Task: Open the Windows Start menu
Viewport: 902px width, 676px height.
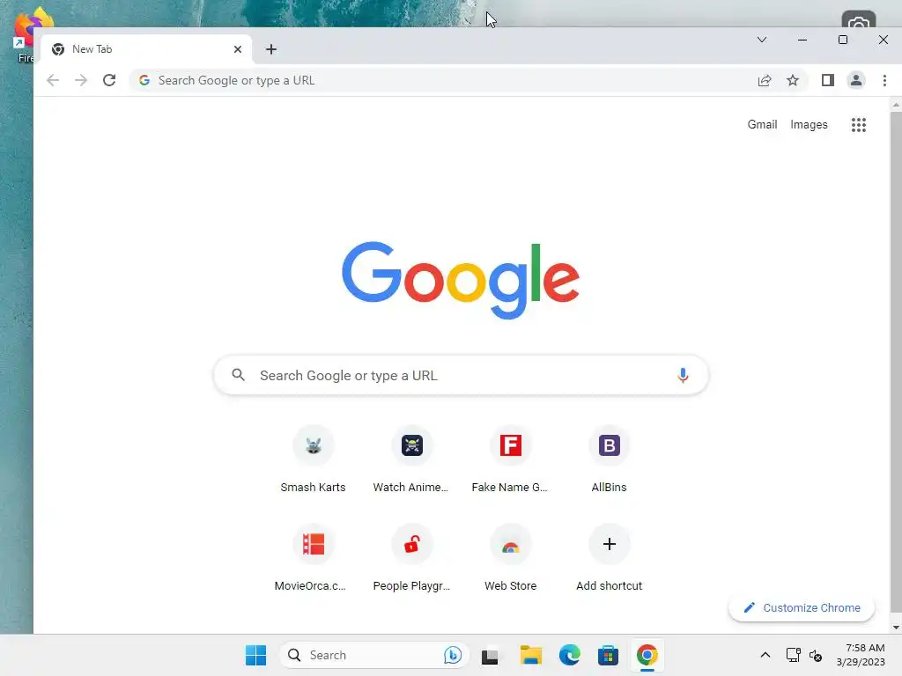Action: click(x=255, y=655)
